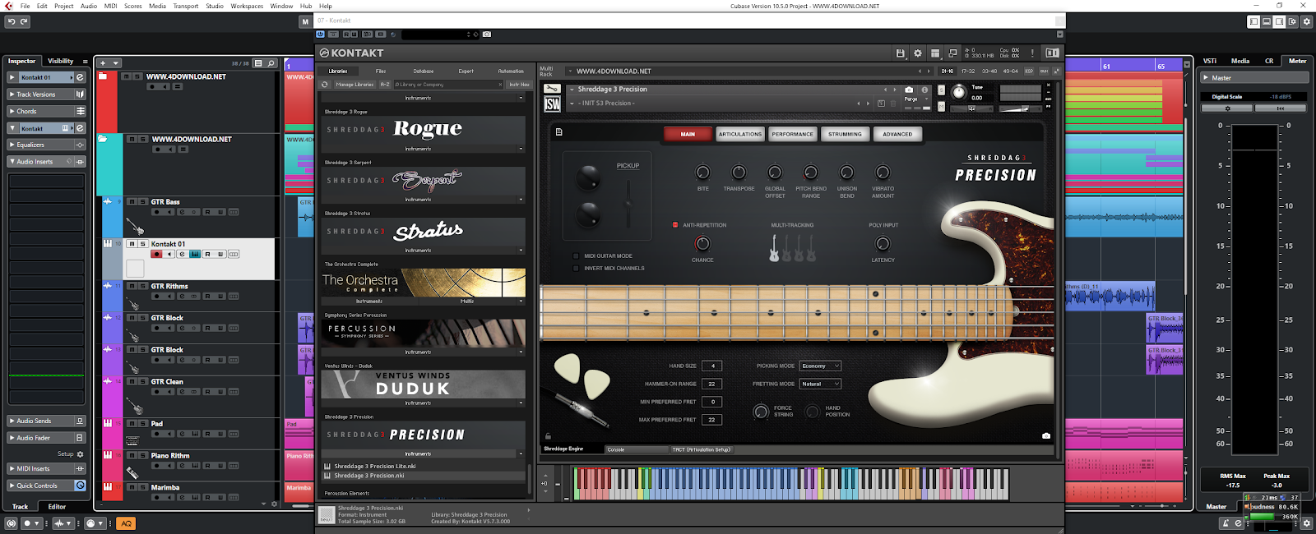Click the Kontakt info pane toggle icon

coord(1052,53)
